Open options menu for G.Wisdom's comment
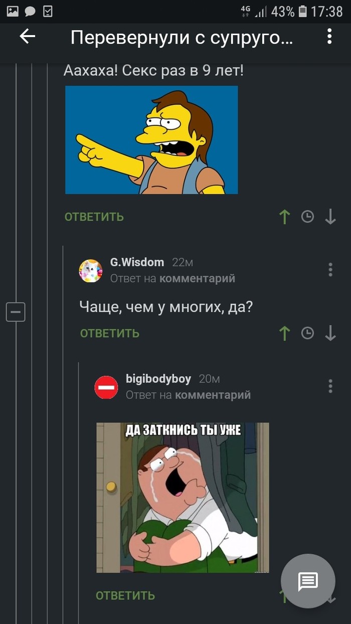 (x=330, y=269)
